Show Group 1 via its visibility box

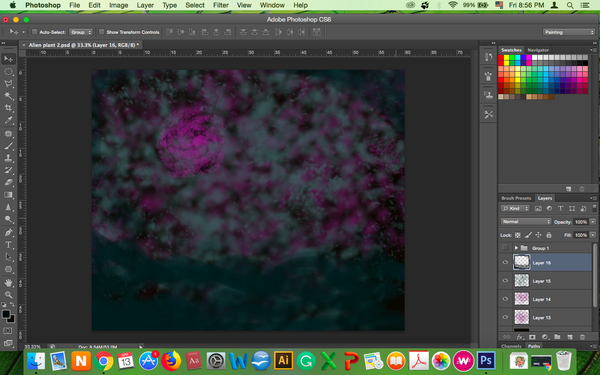click(x=505, y=248)
